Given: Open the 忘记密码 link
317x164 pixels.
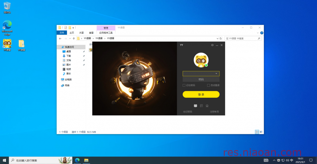Looking at the screenshot, I should (188, 112).
